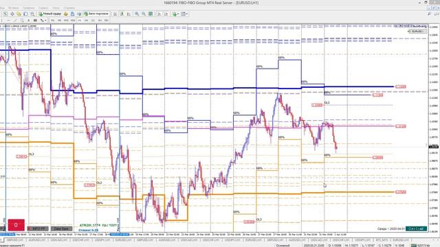
Task: Show the Navigator panel icon
Action: 19,14
